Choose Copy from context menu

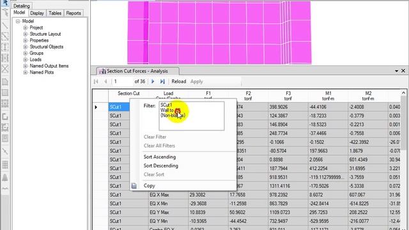pyautogui.click(x=149, y=186)
